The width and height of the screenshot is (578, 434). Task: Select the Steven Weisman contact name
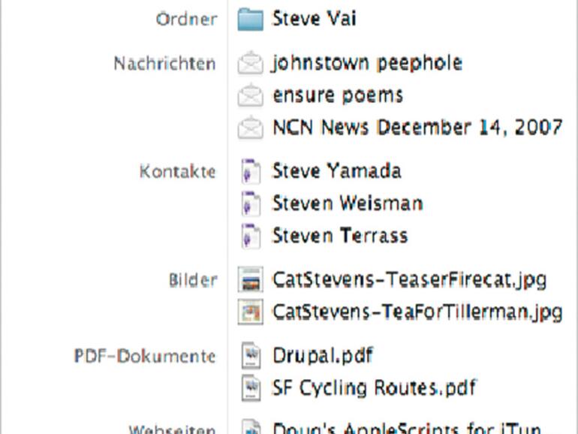click(x=347, y=203)
